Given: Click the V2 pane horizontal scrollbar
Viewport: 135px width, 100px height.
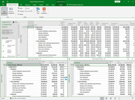Looking at the screenshot, I should [x=96, y=96].
